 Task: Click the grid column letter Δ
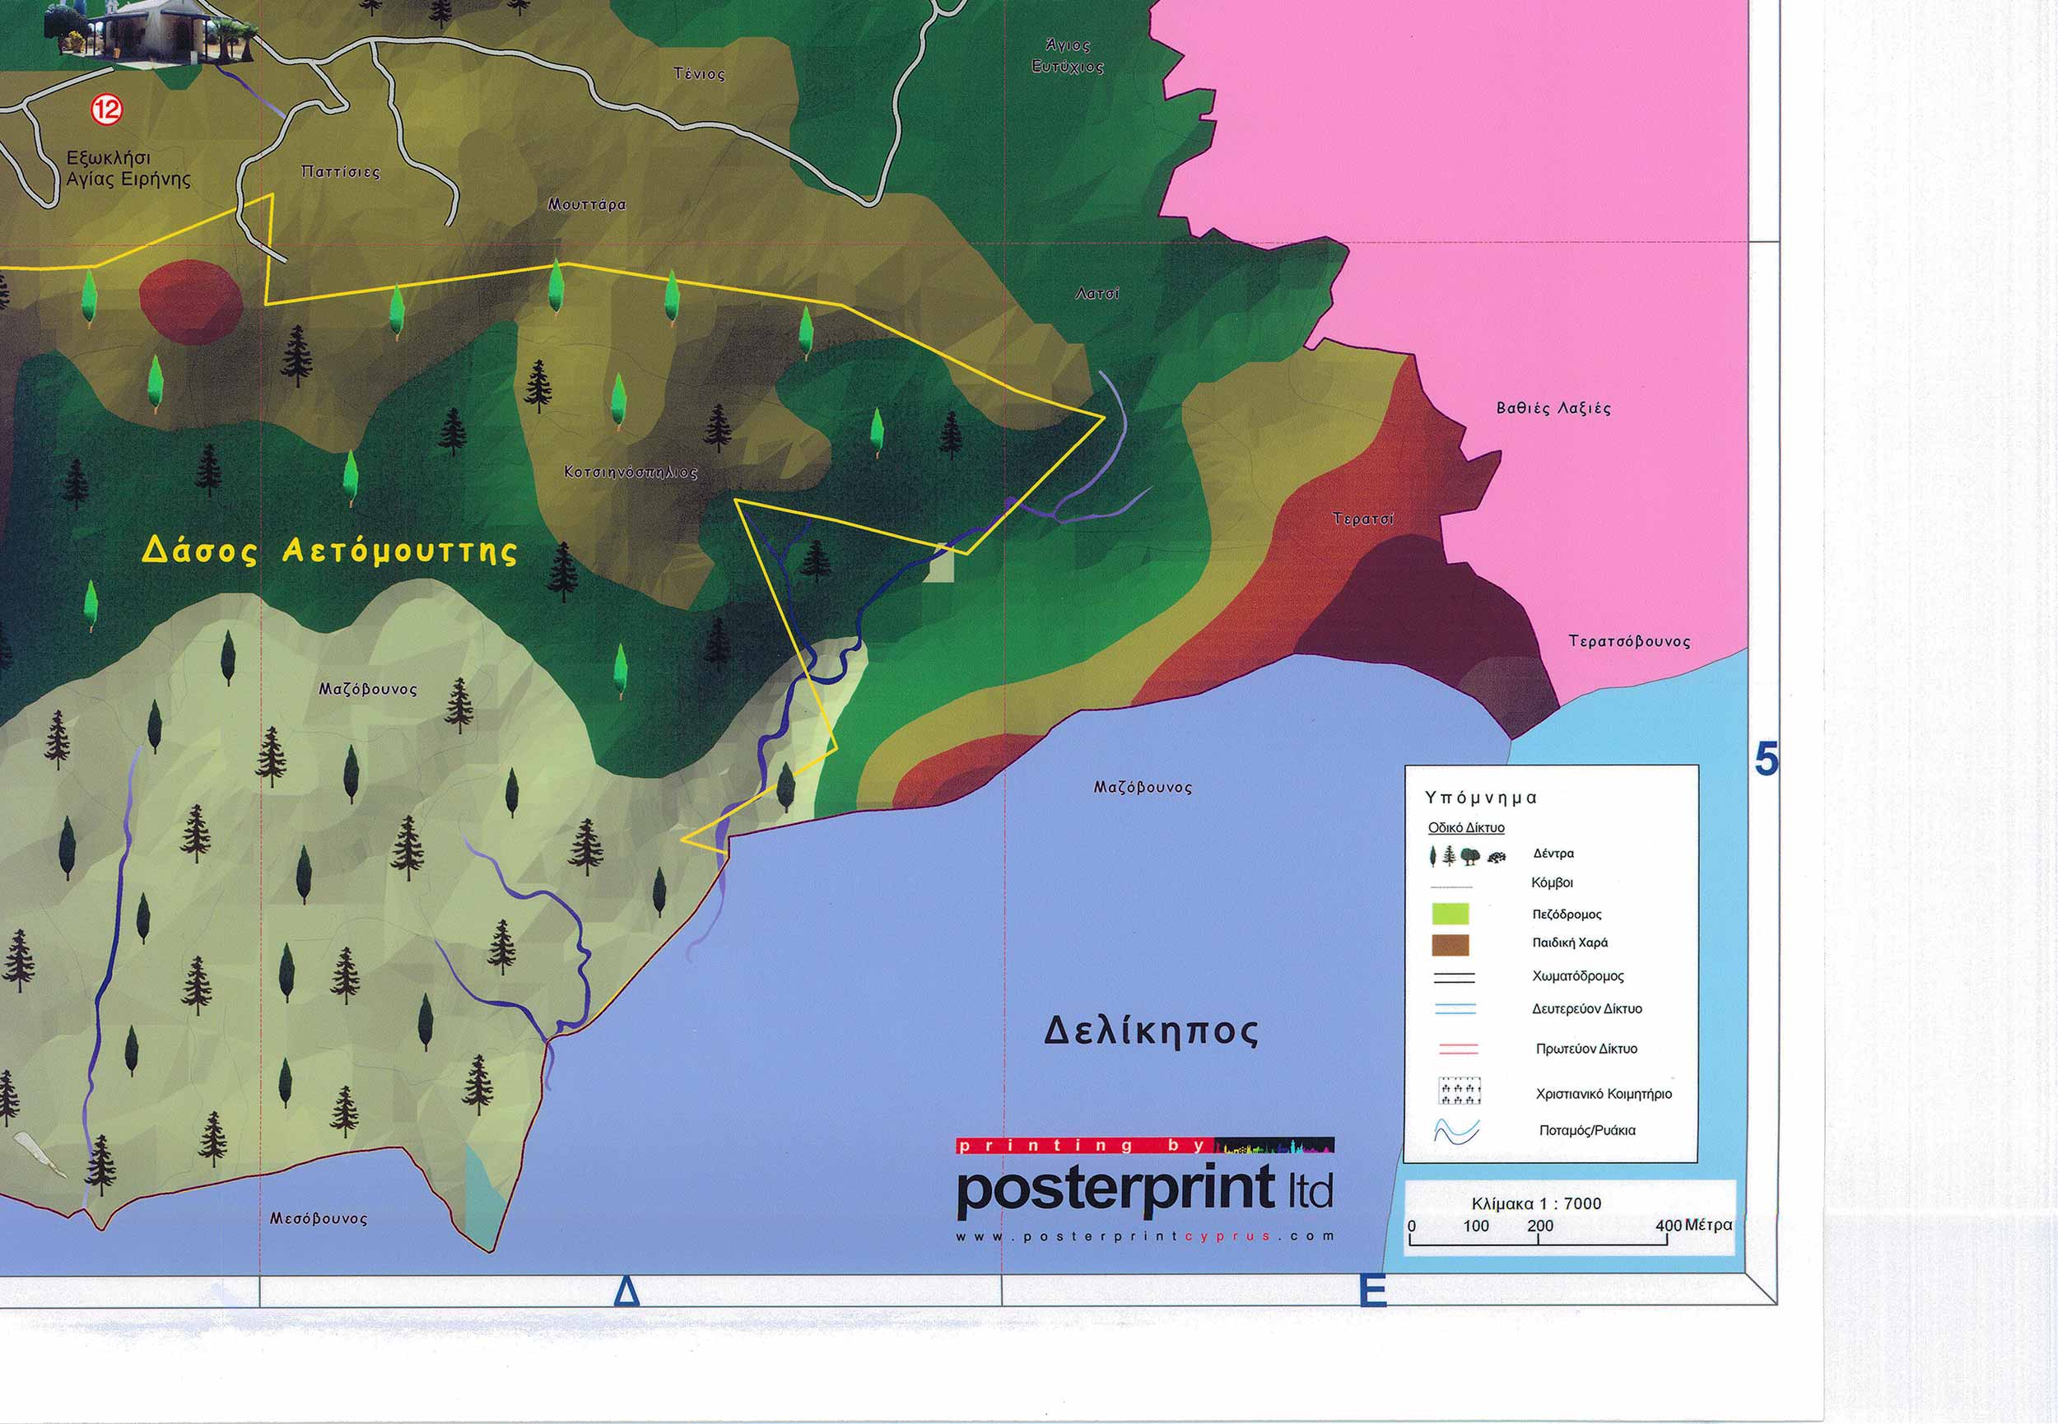(x=627, y=1292)
